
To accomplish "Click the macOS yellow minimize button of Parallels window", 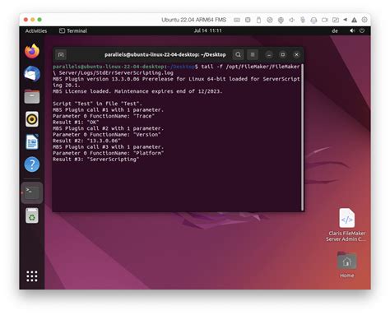I will 33,20.
